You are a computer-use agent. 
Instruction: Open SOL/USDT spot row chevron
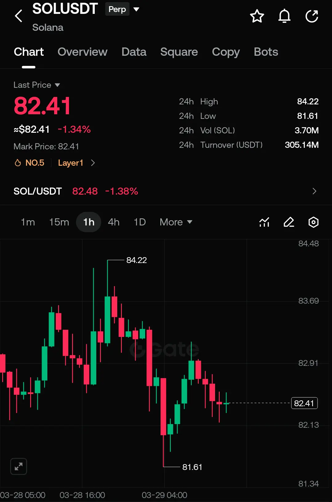coord(314,191)
